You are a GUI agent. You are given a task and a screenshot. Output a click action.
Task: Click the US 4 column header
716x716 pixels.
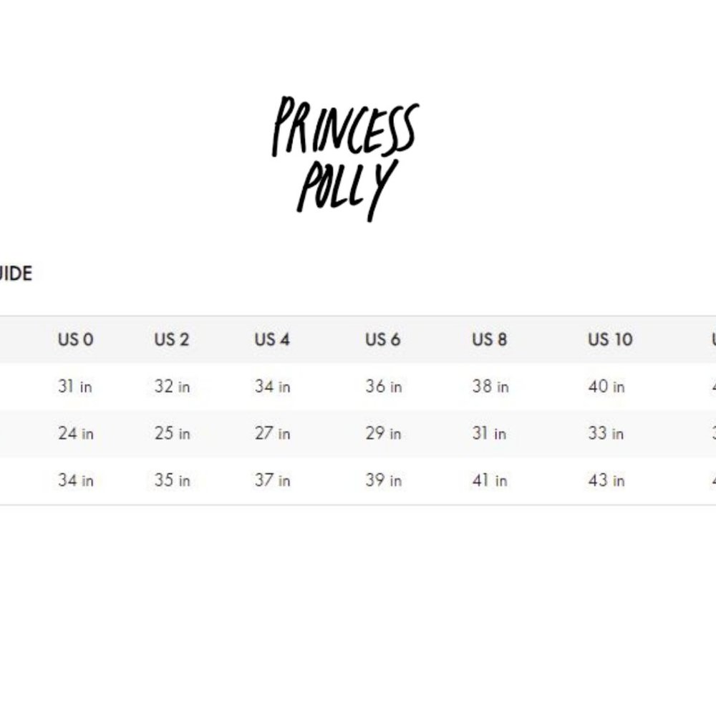click(272, 339)
